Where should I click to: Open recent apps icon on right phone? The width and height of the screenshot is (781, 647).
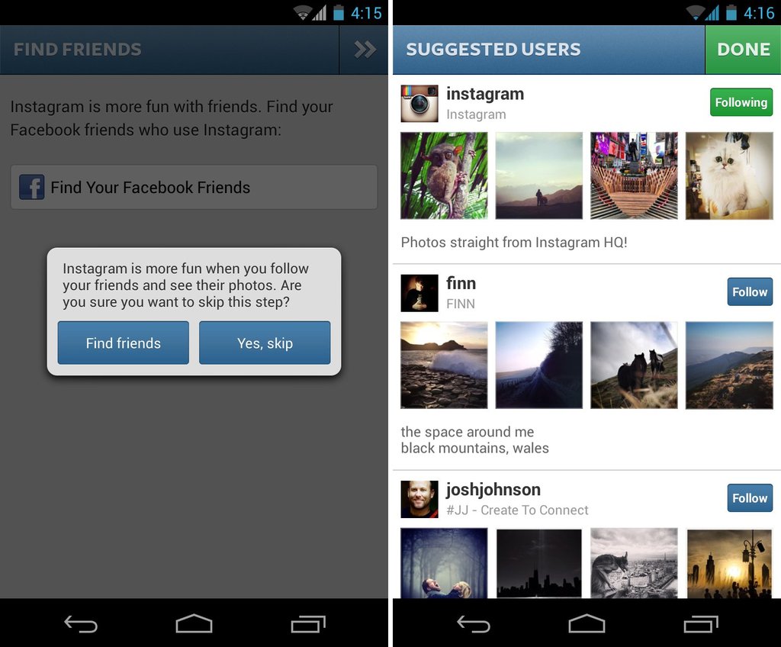[701, 623]
